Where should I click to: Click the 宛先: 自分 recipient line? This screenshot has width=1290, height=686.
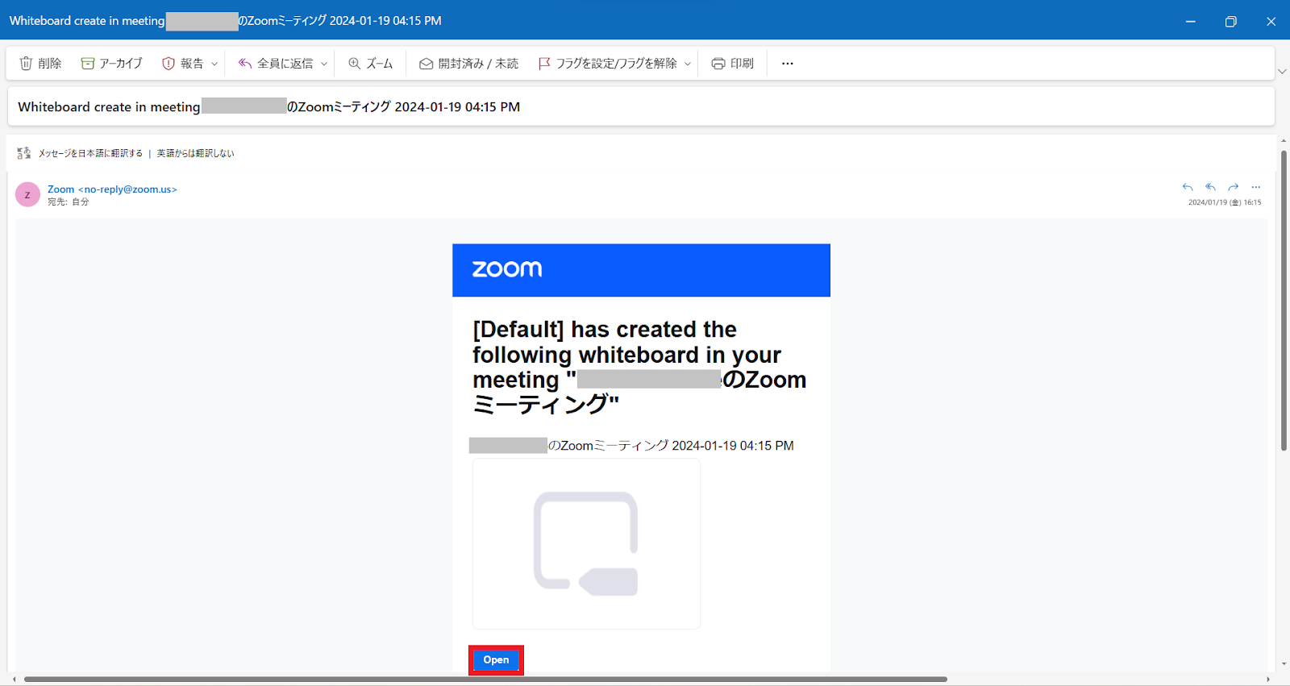pyautogui.click(x=69, y=202)
